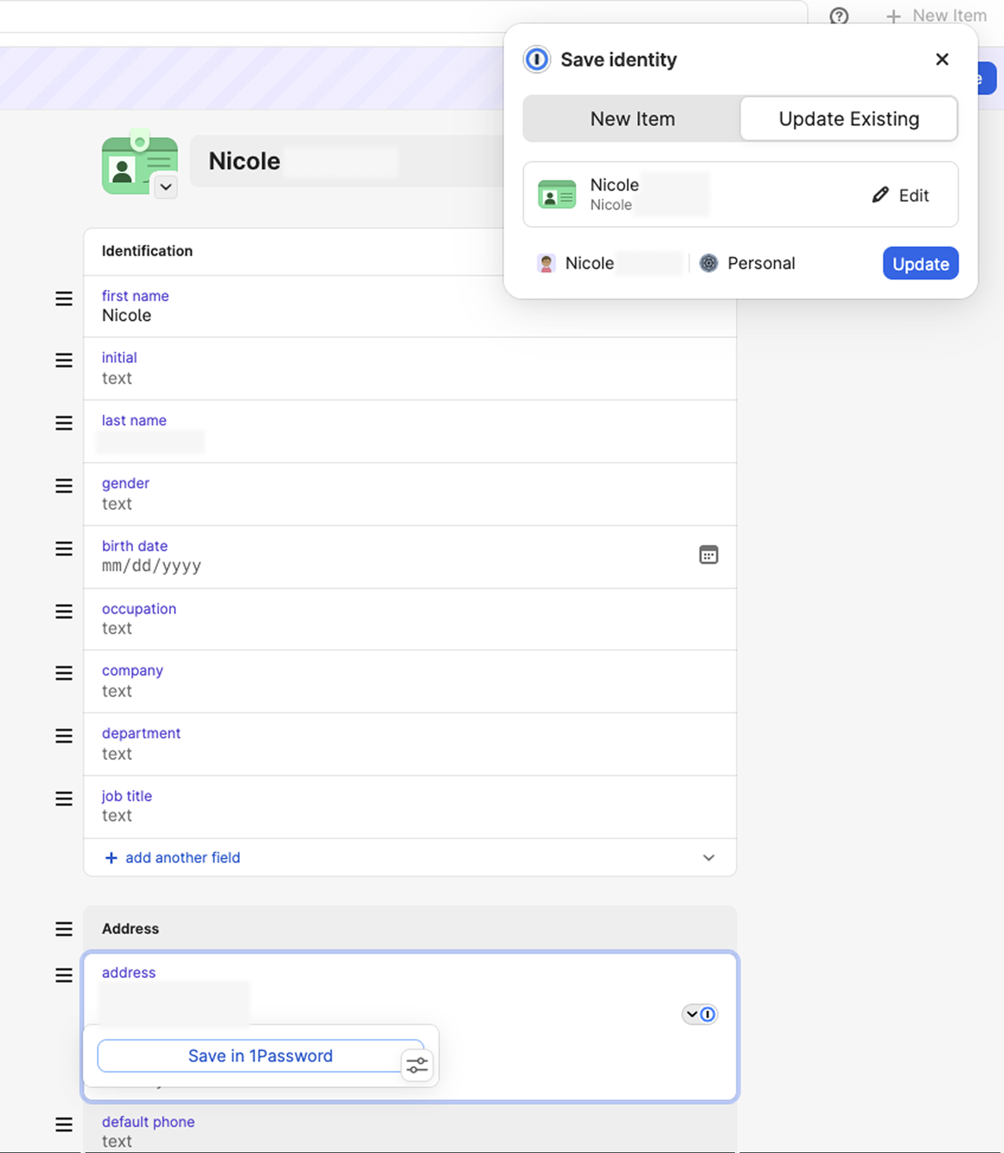Click the drag handle next to first name
This screenshot has height=1153, width=1004.
63,300
